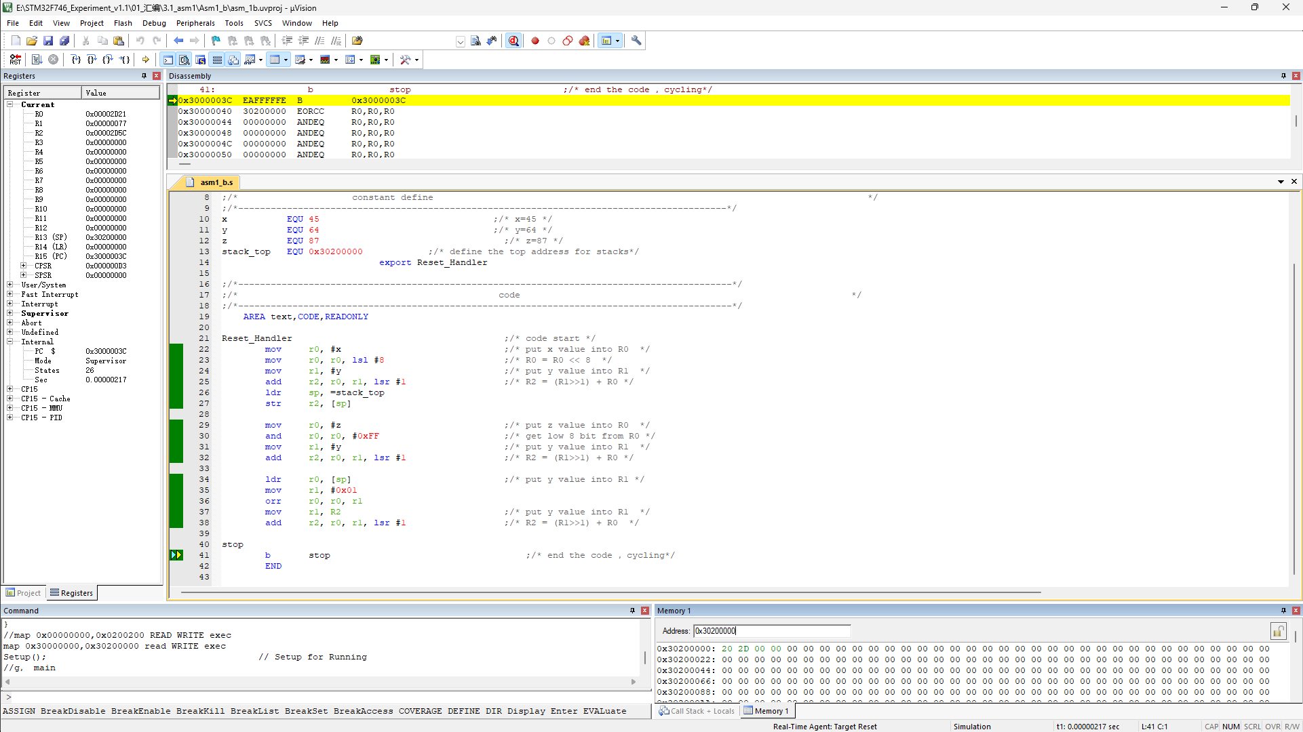
Task: Open editor tab list dropdown arrow
Action: [x=1281, y=182]
